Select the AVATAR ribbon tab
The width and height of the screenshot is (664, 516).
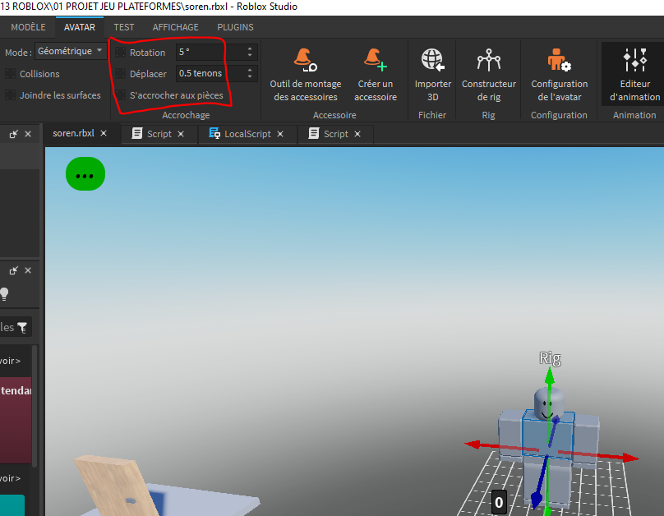tap(80, 27)
